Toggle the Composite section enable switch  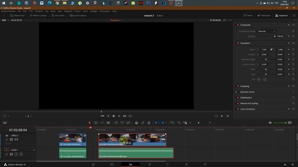pos(237,25)
